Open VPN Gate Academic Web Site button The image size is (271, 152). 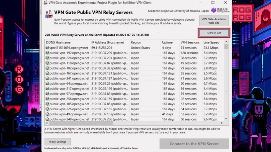click(214, 21)
